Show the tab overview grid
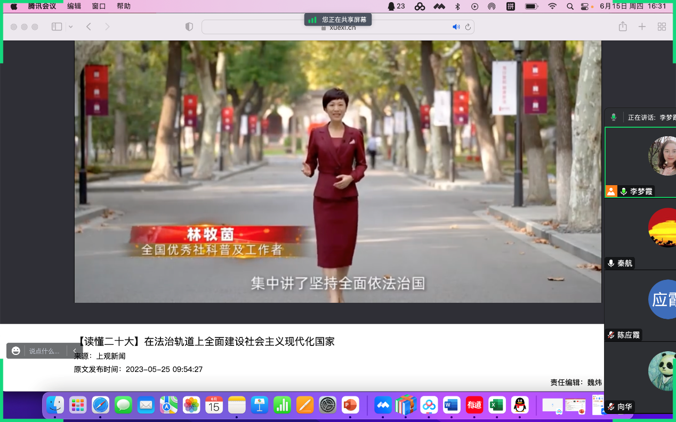This screenshot has width=676, height=422. [662, 27]
